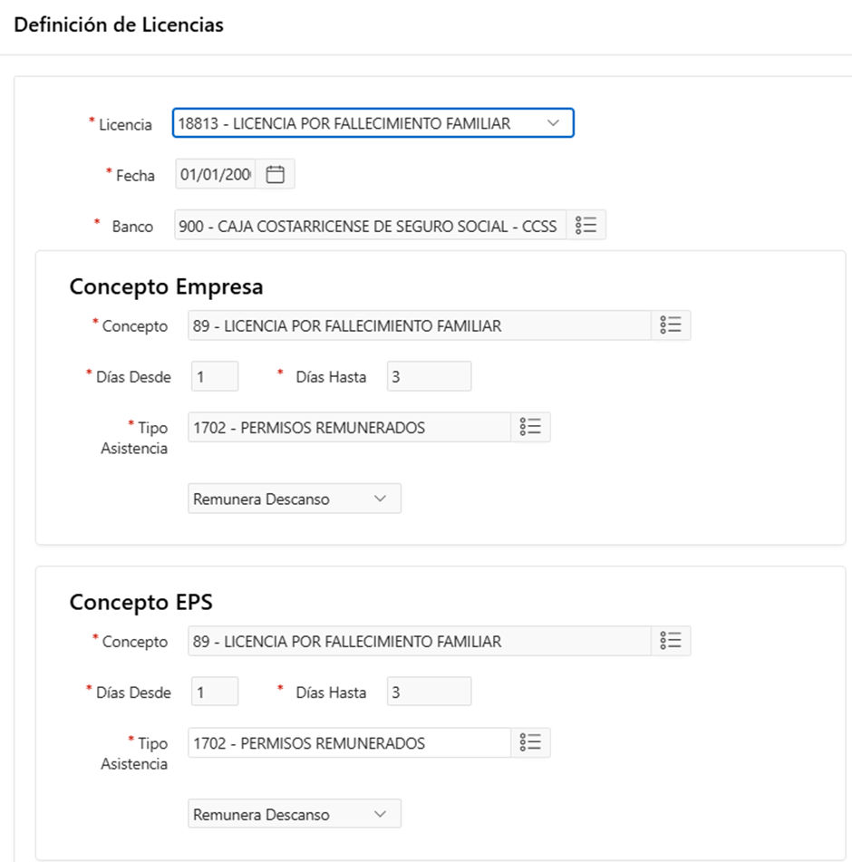Image resolution: width=852 pixels, height=862 pixels.
Task: Expand Remunera Descanso dropdown in Concepto EPS
Action: pyautogui.click(x=381, y=814)
